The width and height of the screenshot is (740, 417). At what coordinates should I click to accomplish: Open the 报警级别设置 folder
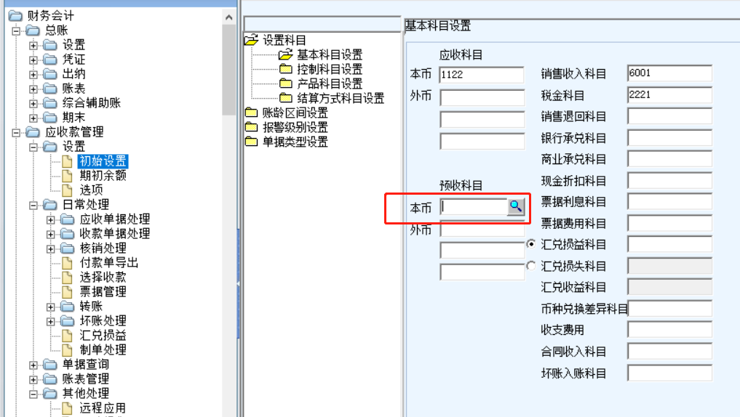point(295,128)
